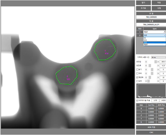Collapse the ROI 2 Spec dropdown

tap(165, 35)
